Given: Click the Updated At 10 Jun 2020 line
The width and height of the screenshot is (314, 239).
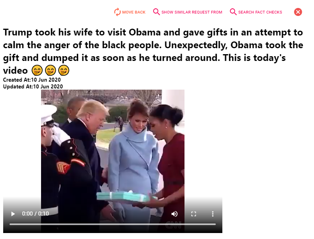Looking at the screenshot, I should 33,86.
